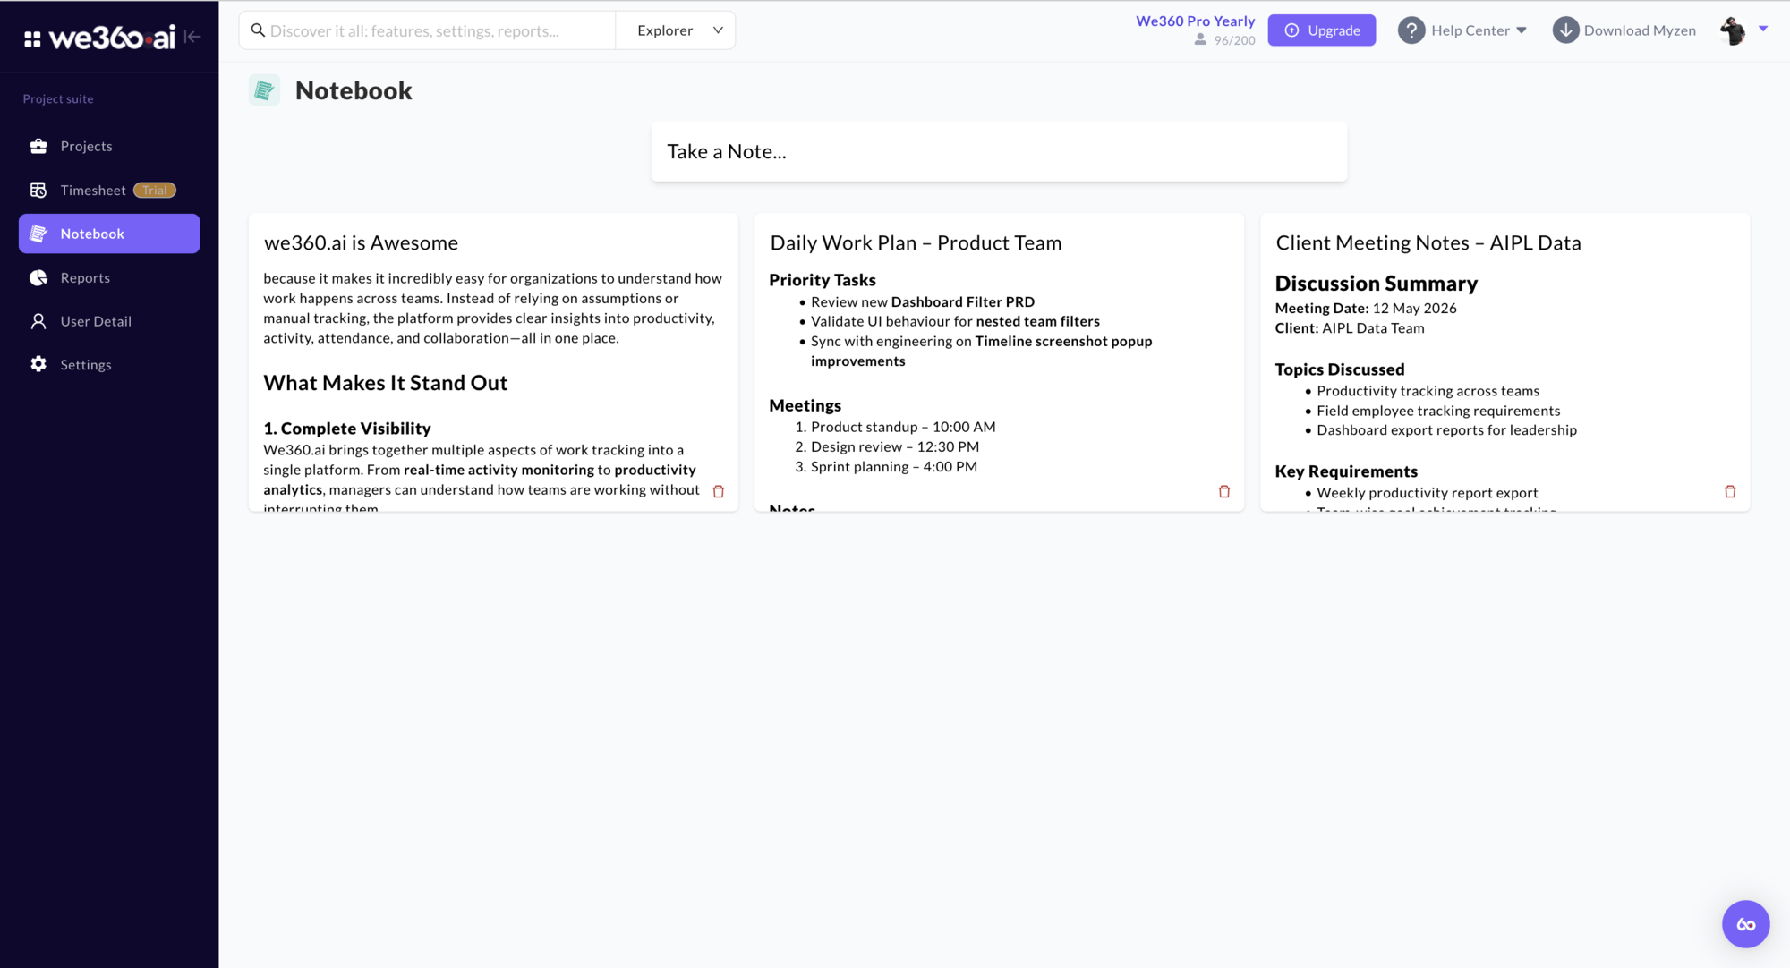Screen dimensions: 1790x968
Task: Click 'Product standup – 10:00 AM' item
Action: (903, 427)
